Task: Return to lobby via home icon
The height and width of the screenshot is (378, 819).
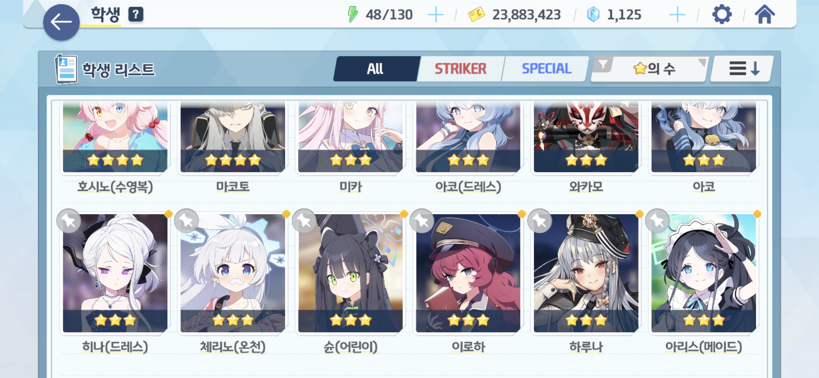Action: [x=765, y=15]
